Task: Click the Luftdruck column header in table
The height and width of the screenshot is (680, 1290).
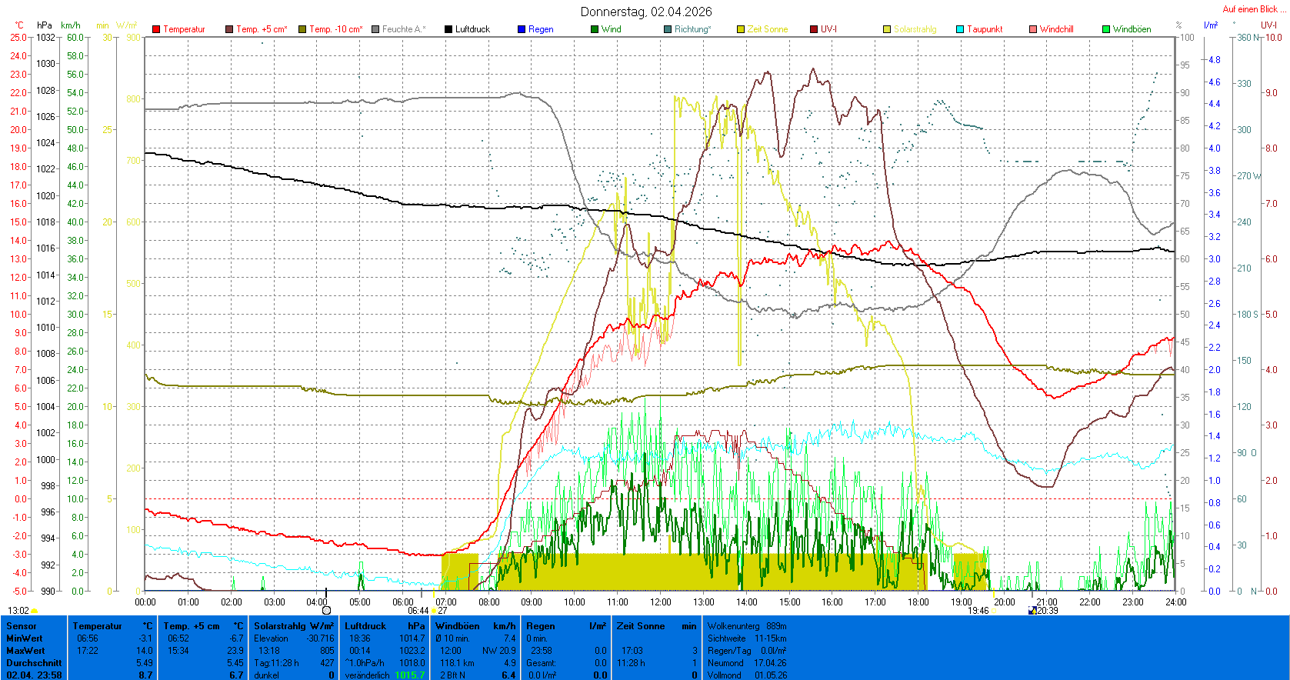Action: tap(365, 626)
